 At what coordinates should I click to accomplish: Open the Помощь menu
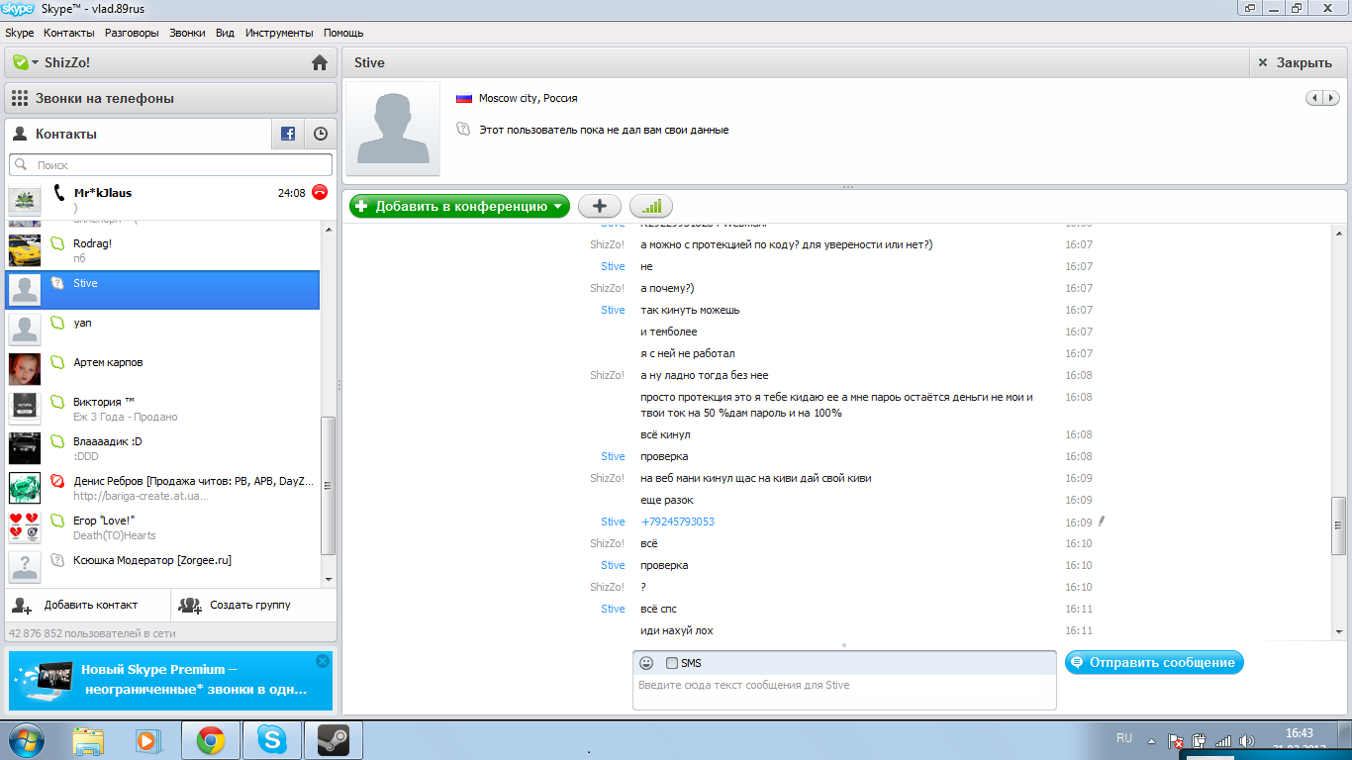(x=343, y=33)
